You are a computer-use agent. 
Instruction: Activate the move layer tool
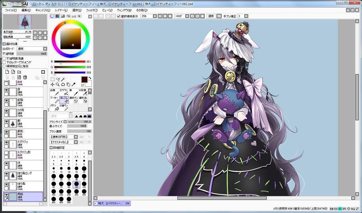pos(53,84)
